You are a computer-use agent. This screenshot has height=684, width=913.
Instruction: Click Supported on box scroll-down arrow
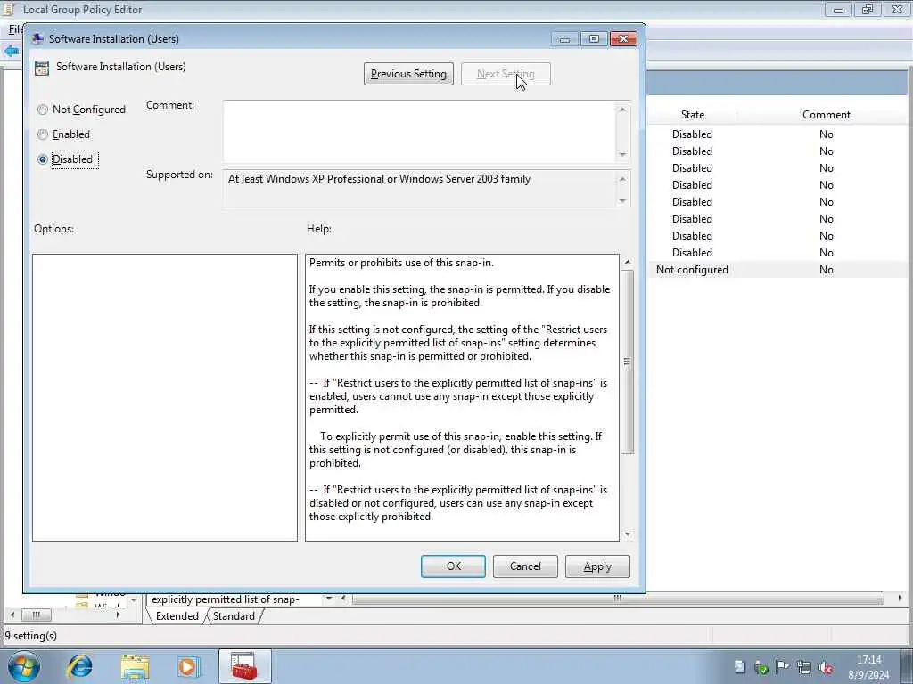[622, 200]
